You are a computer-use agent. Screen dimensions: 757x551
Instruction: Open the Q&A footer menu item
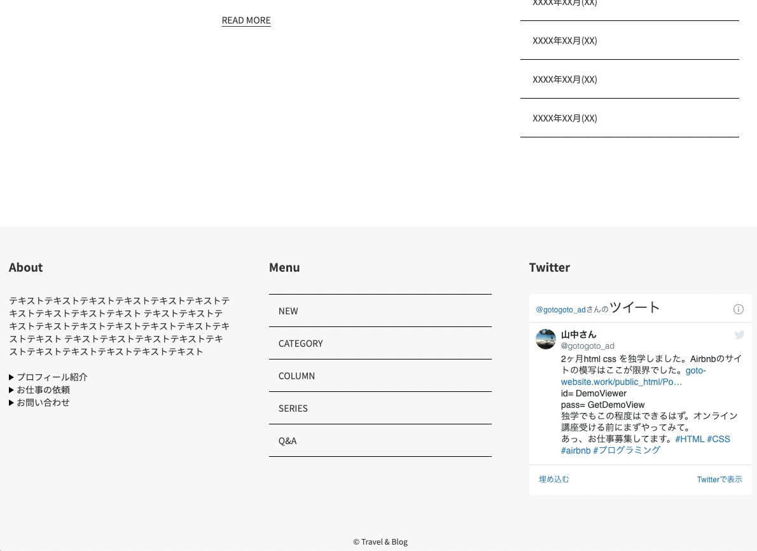pos(380,440)
